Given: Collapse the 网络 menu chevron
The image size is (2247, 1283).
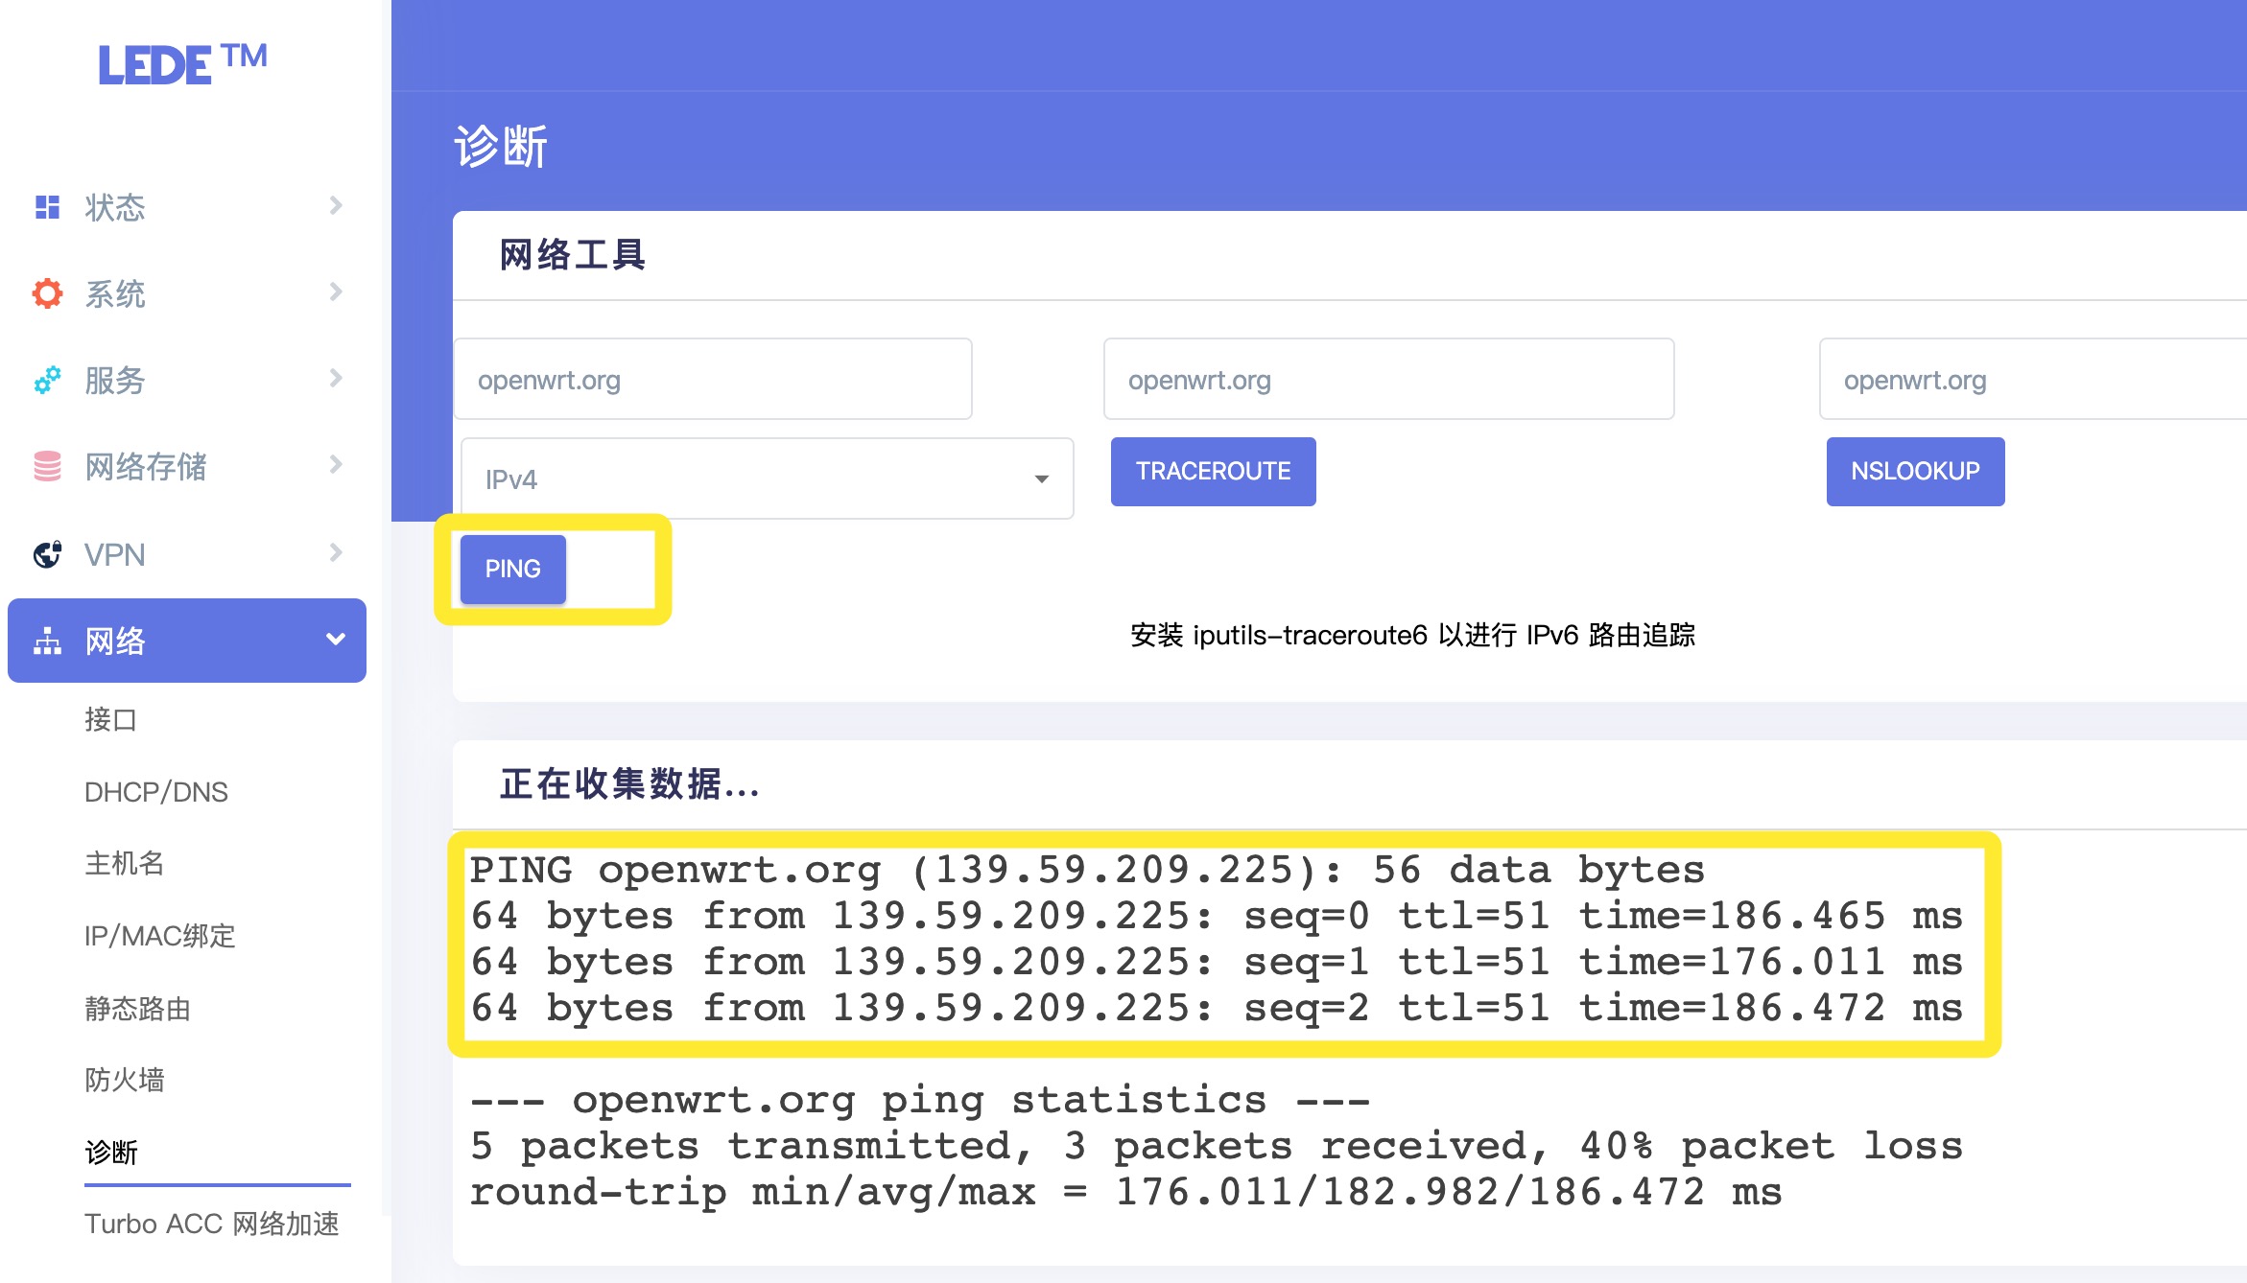Looking at the screenshot, I should point(336,640).
